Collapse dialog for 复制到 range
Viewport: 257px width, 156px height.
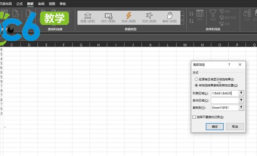pos(241,108)
